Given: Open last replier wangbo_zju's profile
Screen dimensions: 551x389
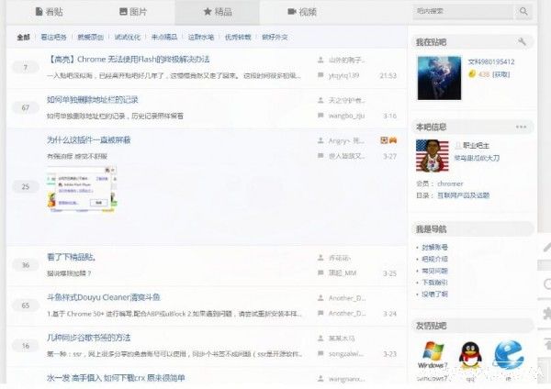Looking at the screenshot, I should [x=346, y=116].
